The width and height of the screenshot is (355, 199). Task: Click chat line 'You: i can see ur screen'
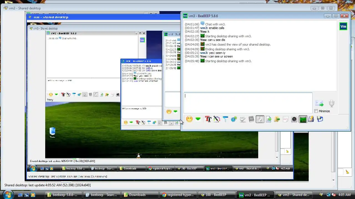216,56
